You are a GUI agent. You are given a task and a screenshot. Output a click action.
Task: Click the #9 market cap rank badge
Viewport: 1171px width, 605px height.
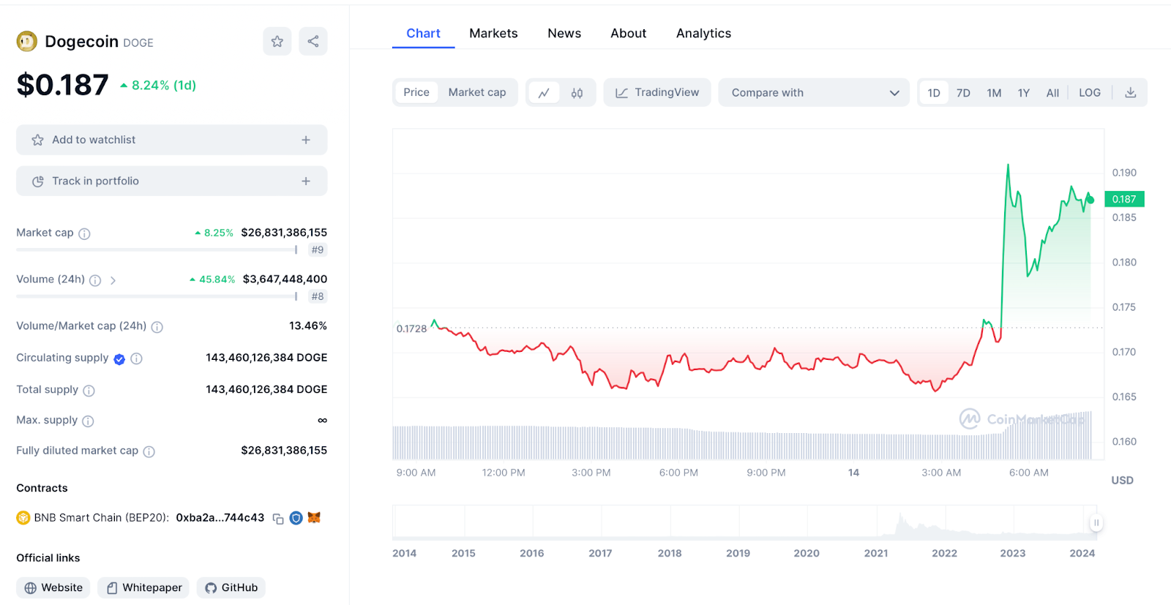tap(317, 249)
